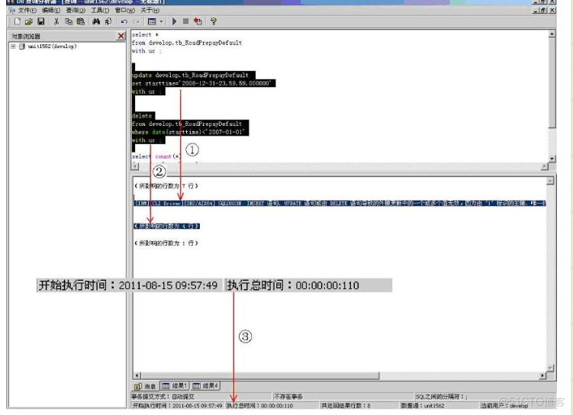
Task: Click the Find binoculars icon
Action: pyautogui.click(x=96, y=21)
